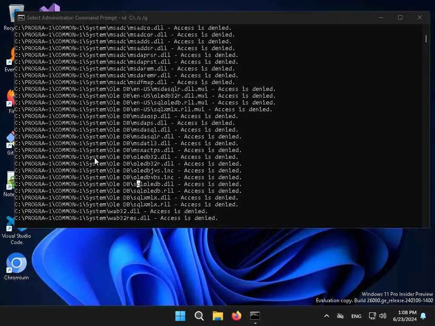Click the line with msadco.dll
The height and width of the screenshot is (326, 435).
pyautogui.click(x=123, y=28)
